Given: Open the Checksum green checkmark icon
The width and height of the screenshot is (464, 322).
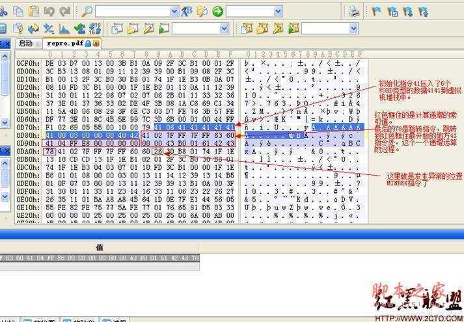Looking at the screenshot, I should tap(80, 29).
